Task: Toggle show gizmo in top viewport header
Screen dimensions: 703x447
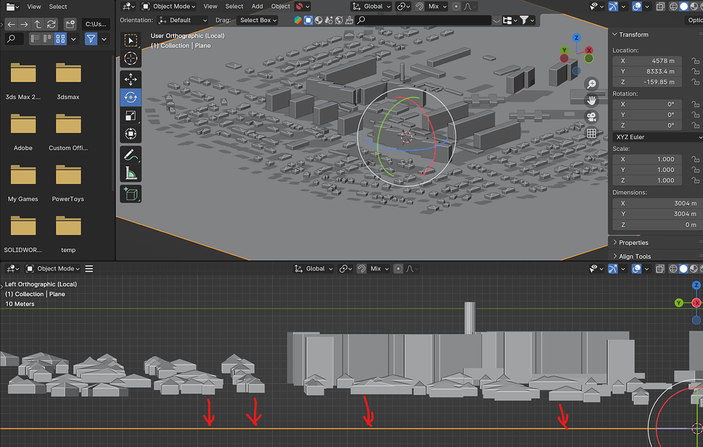Action: (x=613, y=6)
